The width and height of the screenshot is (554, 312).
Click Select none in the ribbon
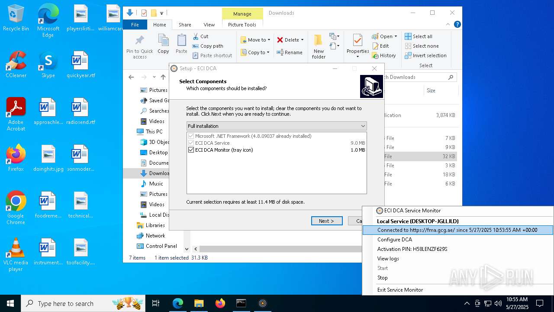click(x=422, y=46)
